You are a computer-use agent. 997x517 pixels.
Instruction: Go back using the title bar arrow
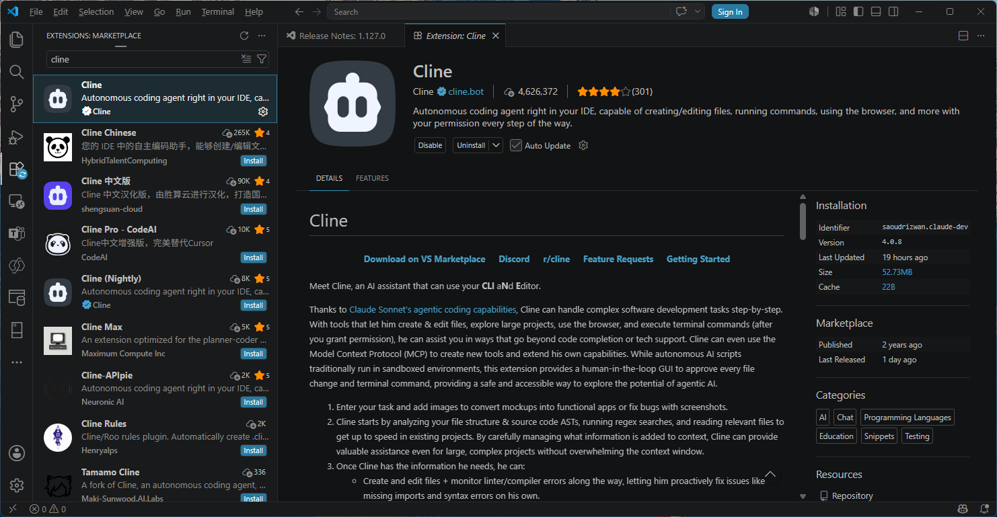(x=299, y=11)
